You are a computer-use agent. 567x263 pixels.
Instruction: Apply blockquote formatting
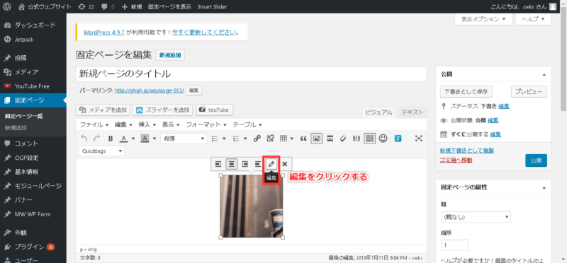303,138
